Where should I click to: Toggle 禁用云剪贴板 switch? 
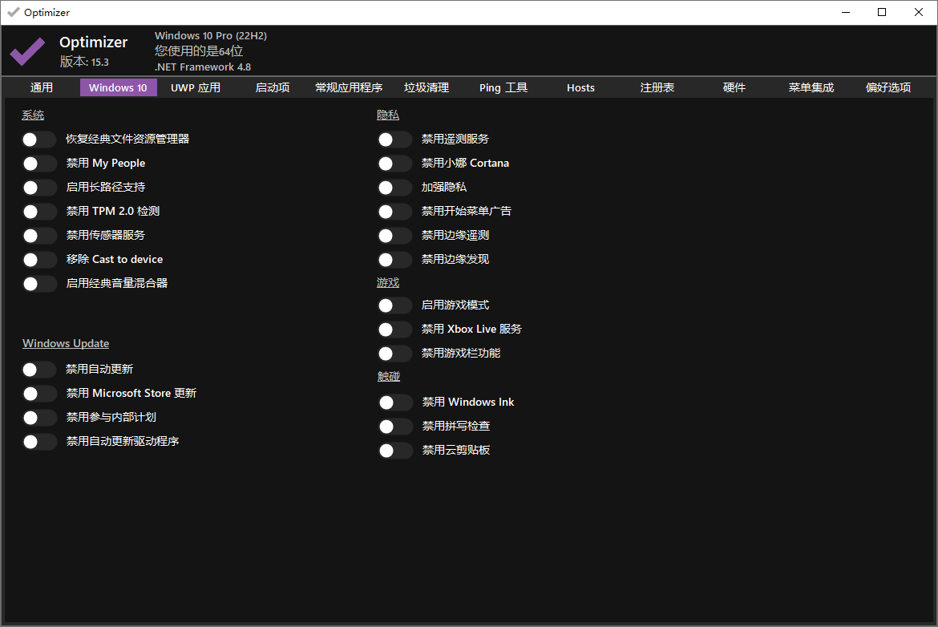tap(394, 450)
